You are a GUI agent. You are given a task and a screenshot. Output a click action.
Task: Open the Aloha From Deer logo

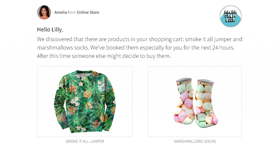231,16
